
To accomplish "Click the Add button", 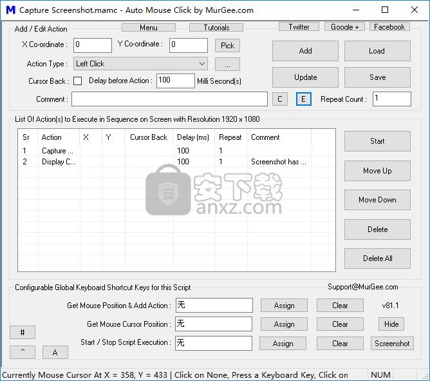I will point(305,51).
